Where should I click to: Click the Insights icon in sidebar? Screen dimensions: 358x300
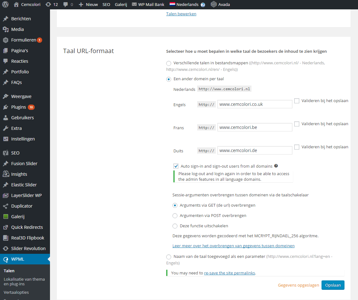[6, 174]
